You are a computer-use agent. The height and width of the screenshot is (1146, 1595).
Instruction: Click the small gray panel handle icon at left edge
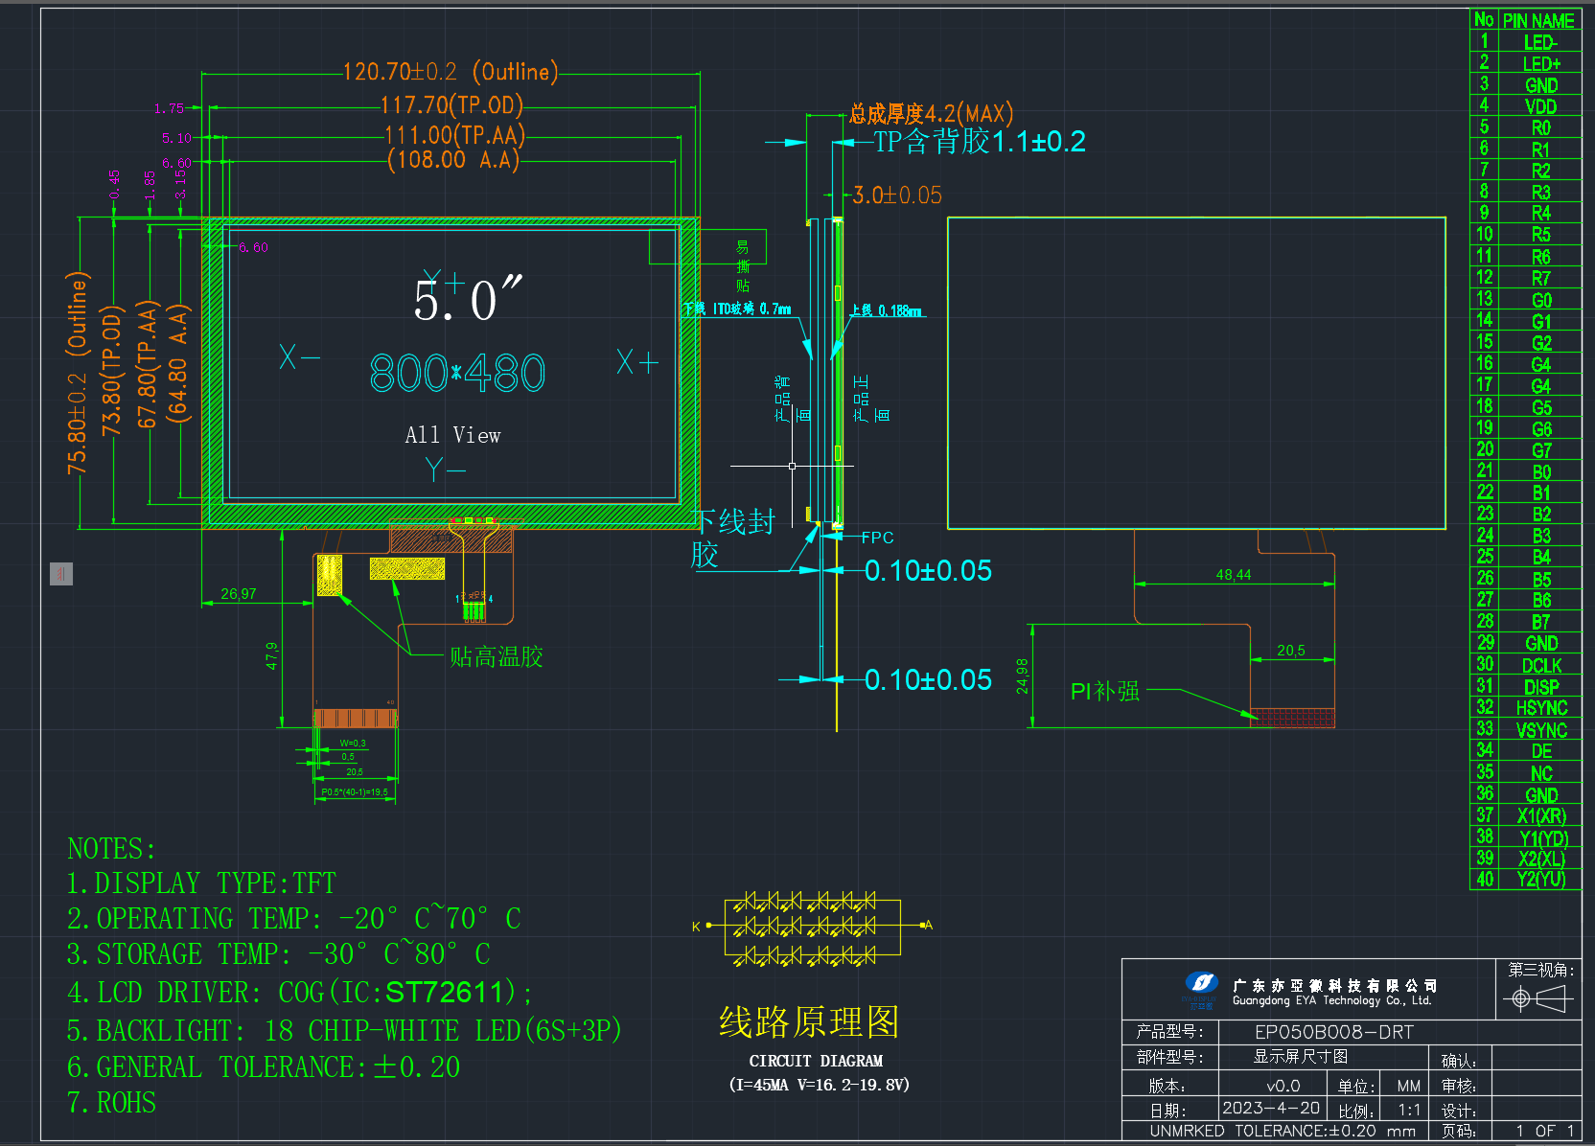(60, 574)
